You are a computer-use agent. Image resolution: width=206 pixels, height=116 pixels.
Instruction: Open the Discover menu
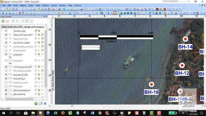click(78, 5)
